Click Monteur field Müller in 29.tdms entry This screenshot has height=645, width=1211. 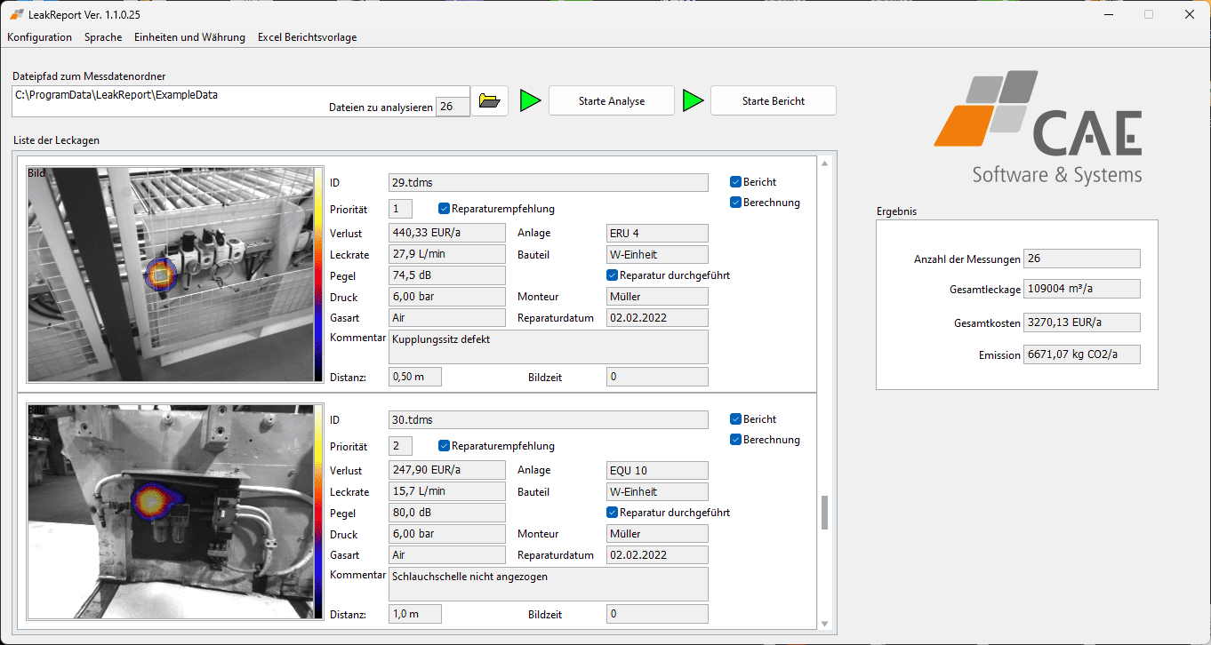tap(657, 296)
